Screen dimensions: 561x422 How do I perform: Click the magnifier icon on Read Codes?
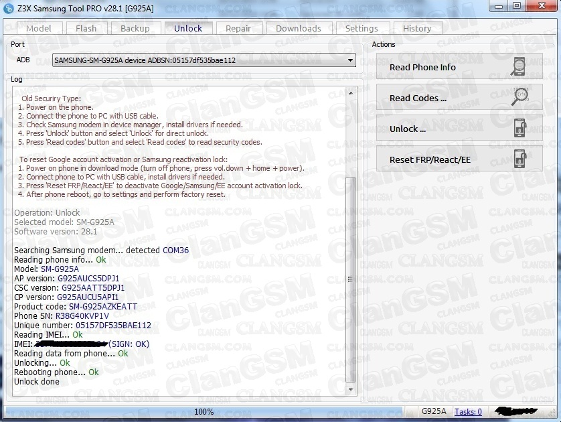tap(520, 96)
